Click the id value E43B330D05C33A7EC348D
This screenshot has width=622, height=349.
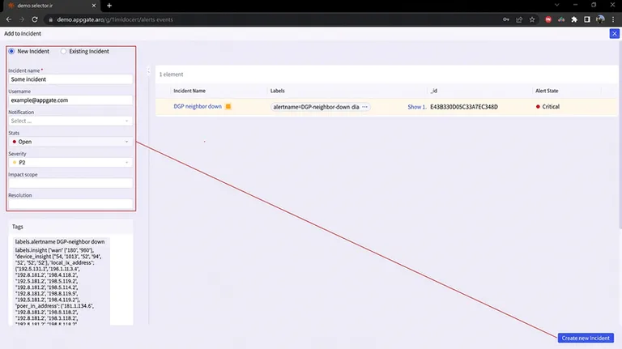pyautogui.click(x=464, y=107)
